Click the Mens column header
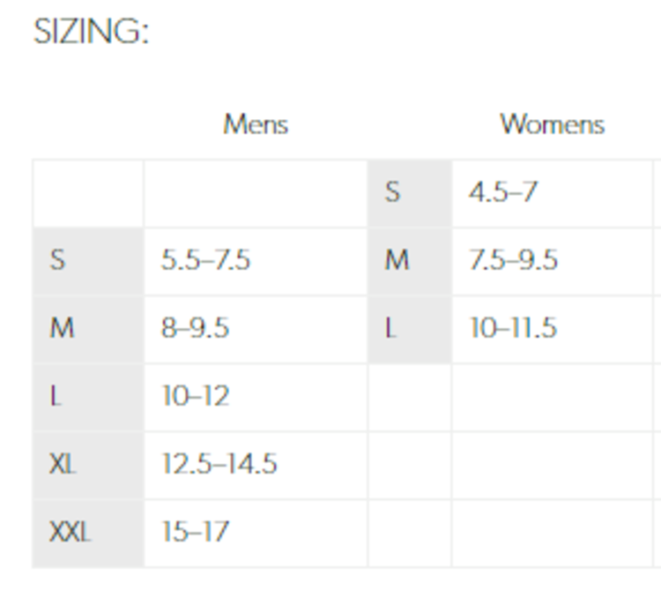This screenshot has height=598, width=661. tap(256, 124)
